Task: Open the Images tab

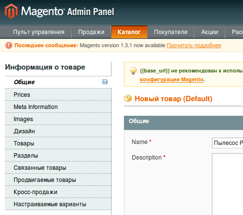Action: [x=58, y=119]
